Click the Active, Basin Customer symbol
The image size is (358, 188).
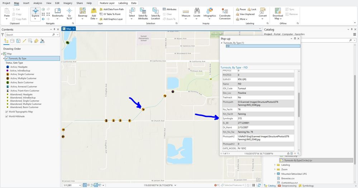tap(8, 83)
